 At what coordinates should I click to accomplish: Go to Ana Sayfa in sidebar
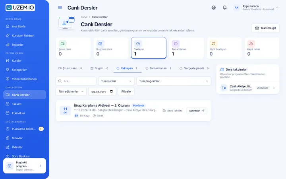[25, 26]
